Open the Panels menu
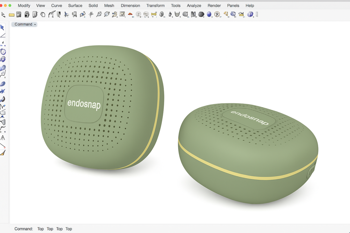 (x=233, y=5)
